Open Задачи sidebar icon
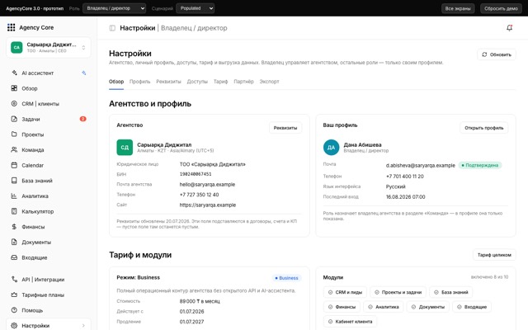Screen dimensions: 528x330 14,119
